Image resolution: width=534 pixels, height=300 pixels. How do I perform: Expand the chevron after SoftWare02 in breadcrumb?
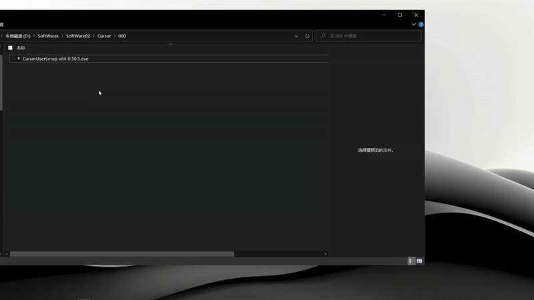[x=93, y=36]
